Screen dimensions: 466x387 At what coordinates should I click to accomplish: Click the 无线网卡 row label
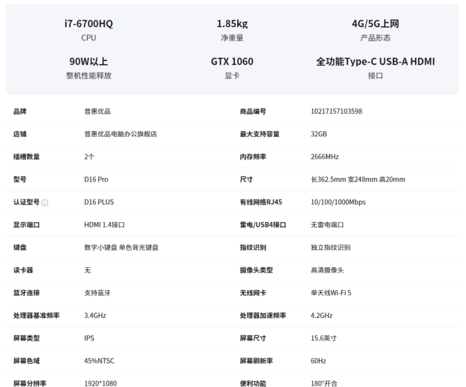253,293
